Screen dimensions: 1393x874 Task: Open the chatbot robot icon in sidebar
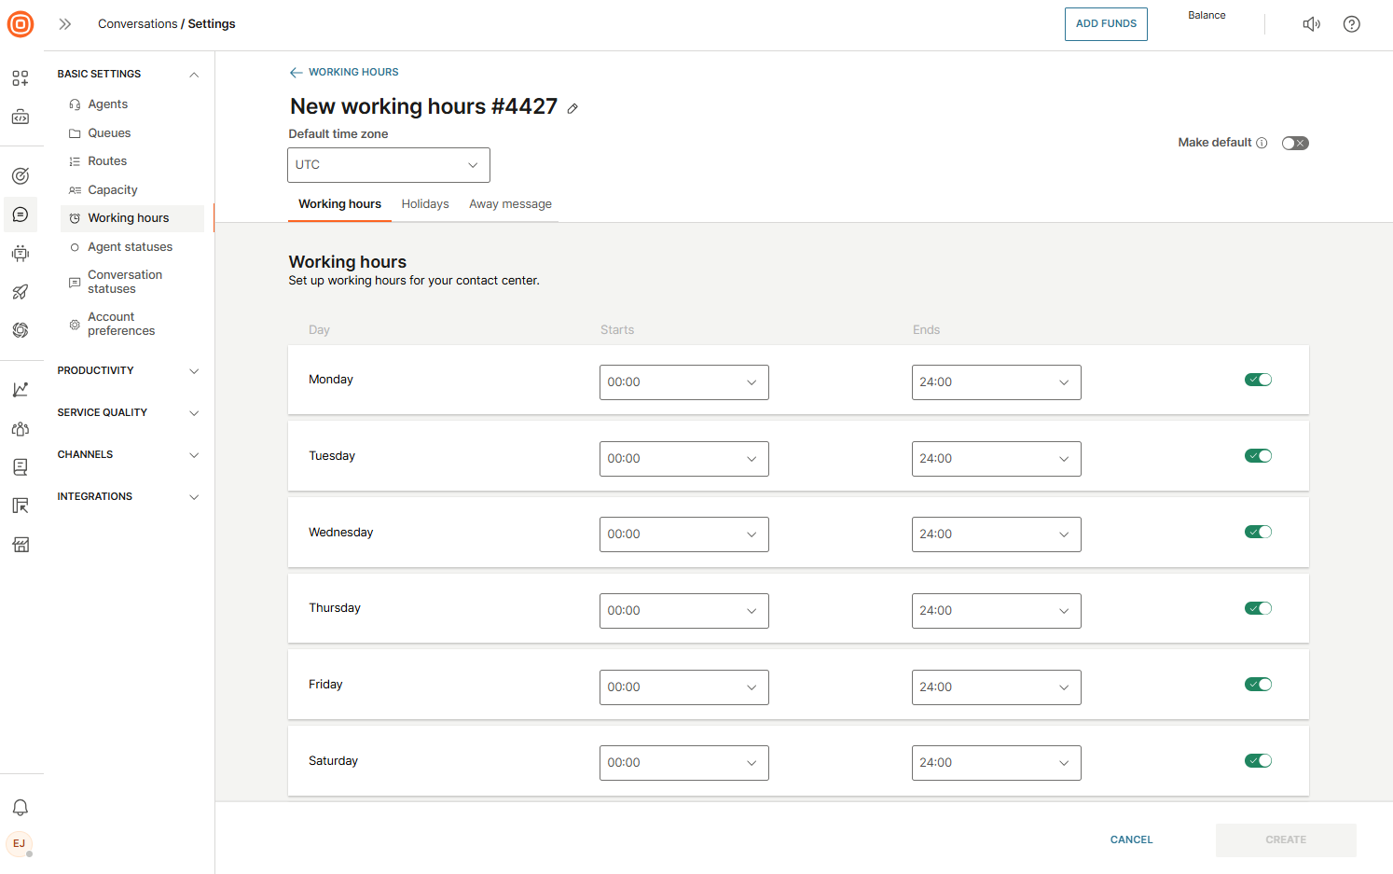[20, 253]
